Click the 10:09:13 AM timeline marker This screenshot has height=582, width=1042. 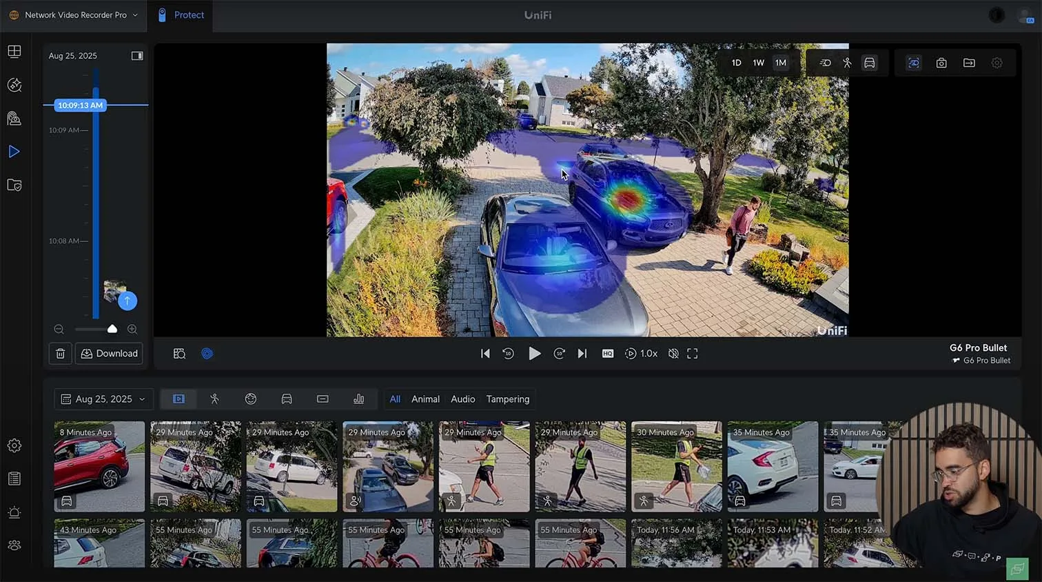click(81, 106)
